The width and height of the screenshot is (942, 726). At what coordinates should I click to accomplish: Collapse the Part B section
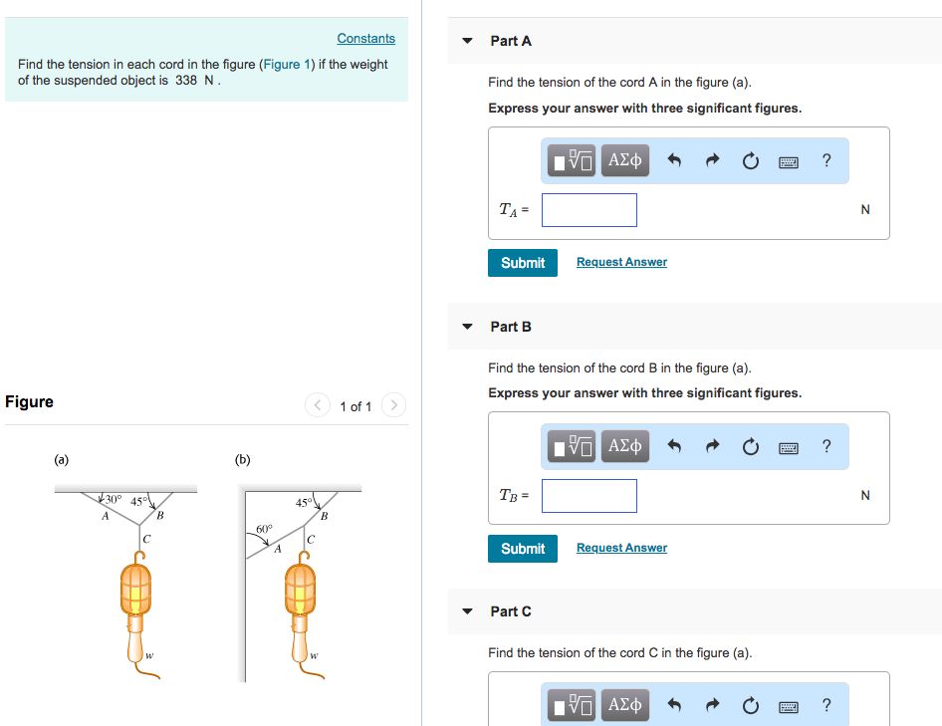tap(467, 327)
